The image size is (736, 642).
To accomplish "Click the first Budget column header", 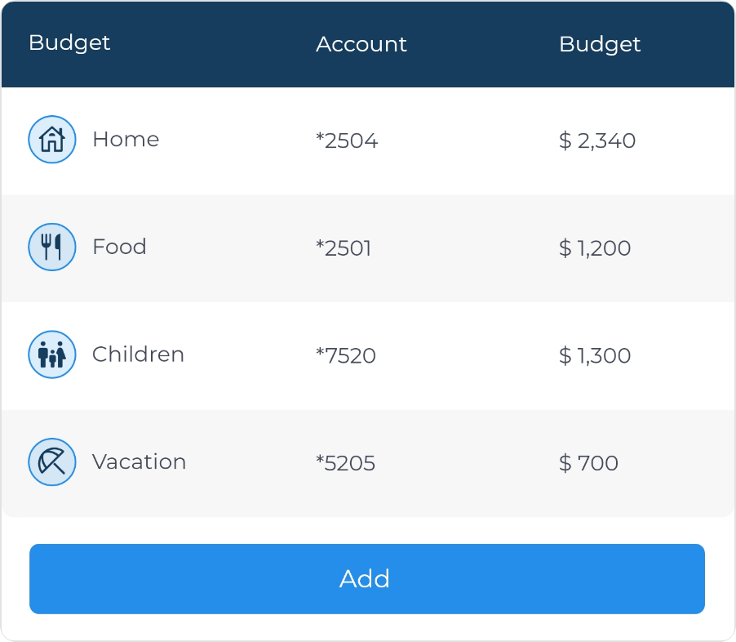I will pos(69,43).
